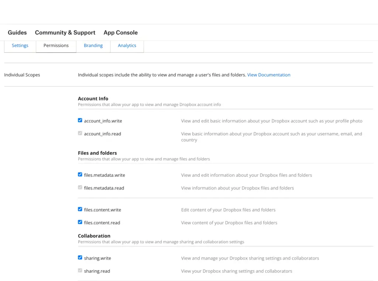
Task: Stay on the Permissions tab
Action: 56,45
